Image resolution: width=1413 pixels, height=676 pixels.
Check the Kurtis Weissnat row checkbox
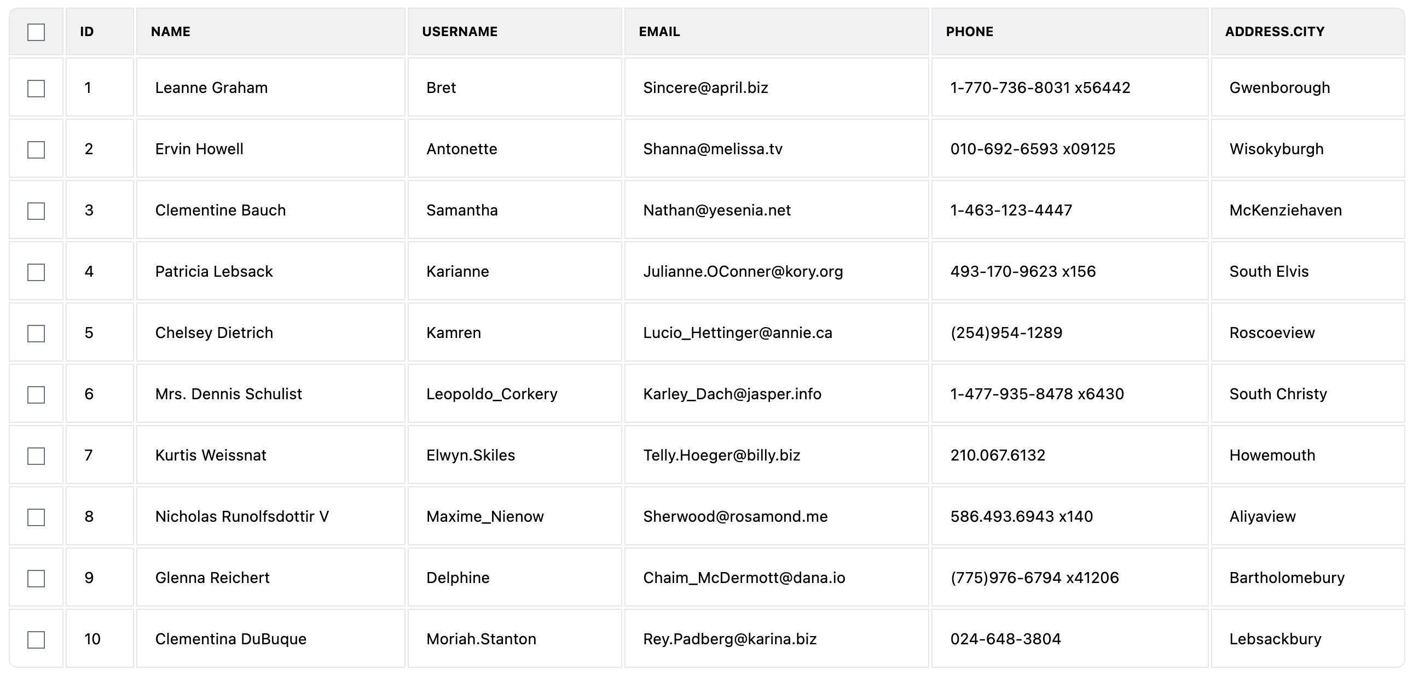point(36,456)
